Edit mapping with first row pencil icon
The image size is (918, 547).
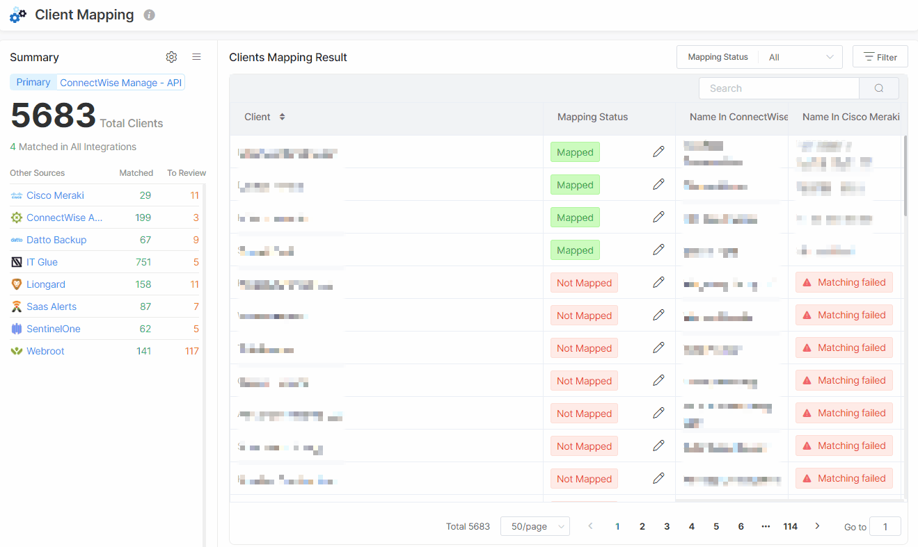(x=658, y=152)
